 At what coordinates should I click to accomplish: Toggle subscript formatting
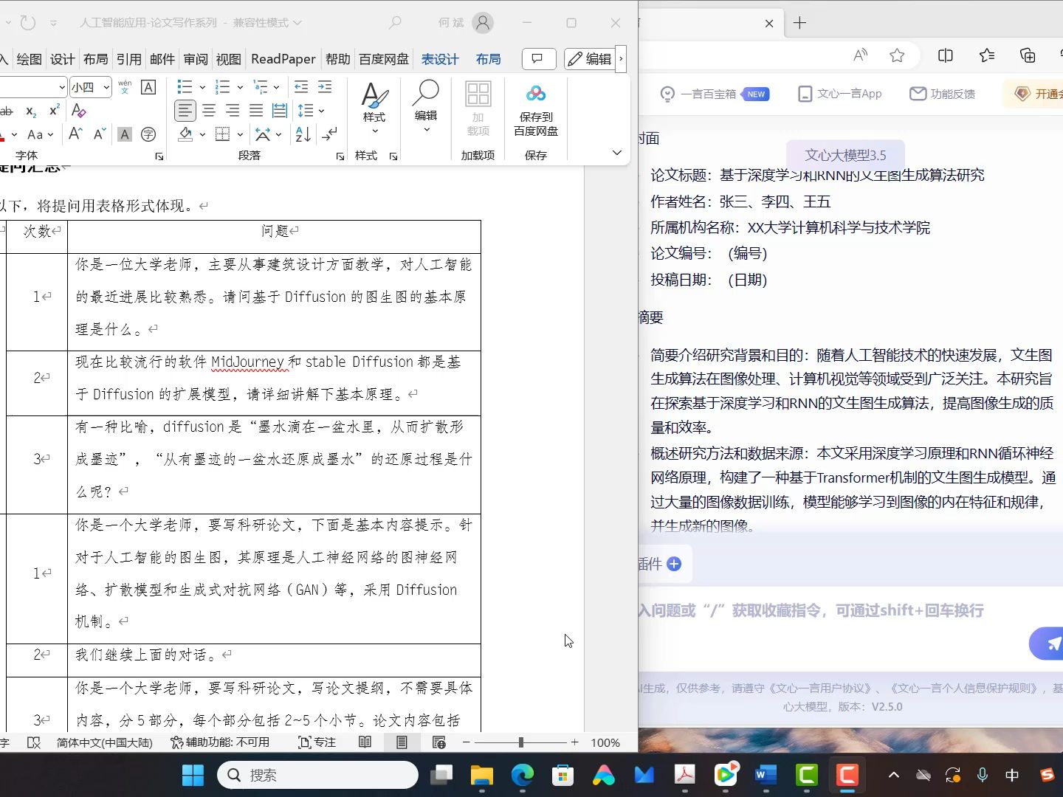point(31,111)
